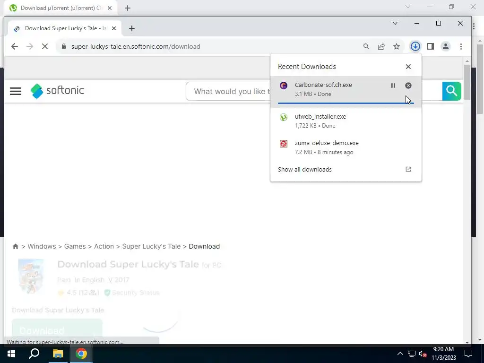Go to Softonic home via logo

tap(57, 91)
